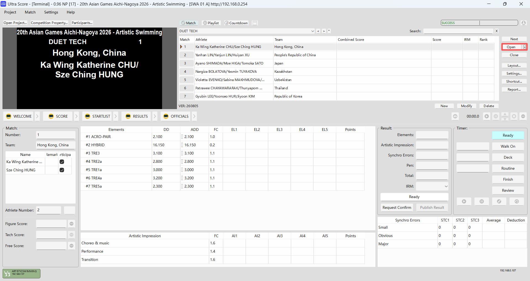Select row 3 Ayano SHIMADA Japan
530x281 pixels.
click(x=337, y=63)
